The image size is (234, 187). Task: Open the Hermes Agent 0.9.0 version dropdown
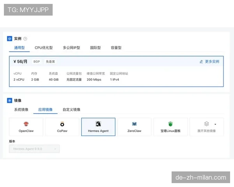pos(34,149)
